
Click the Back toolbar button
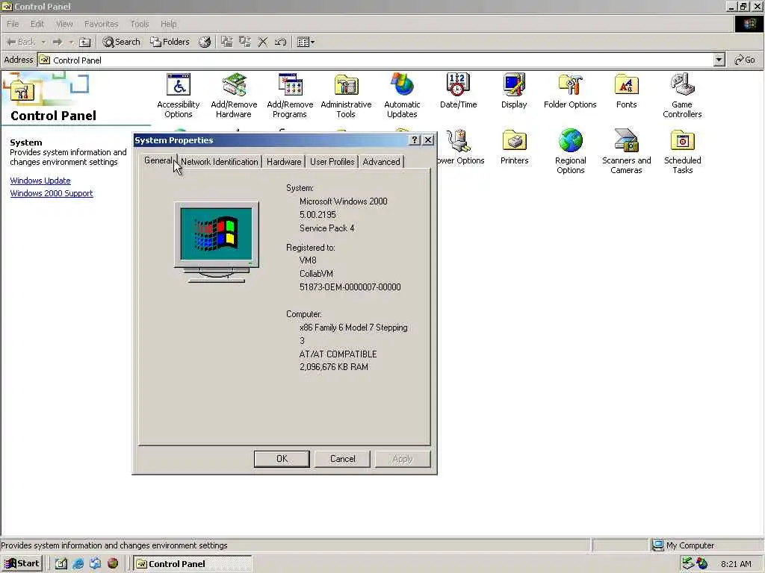(x=21, y=43)
